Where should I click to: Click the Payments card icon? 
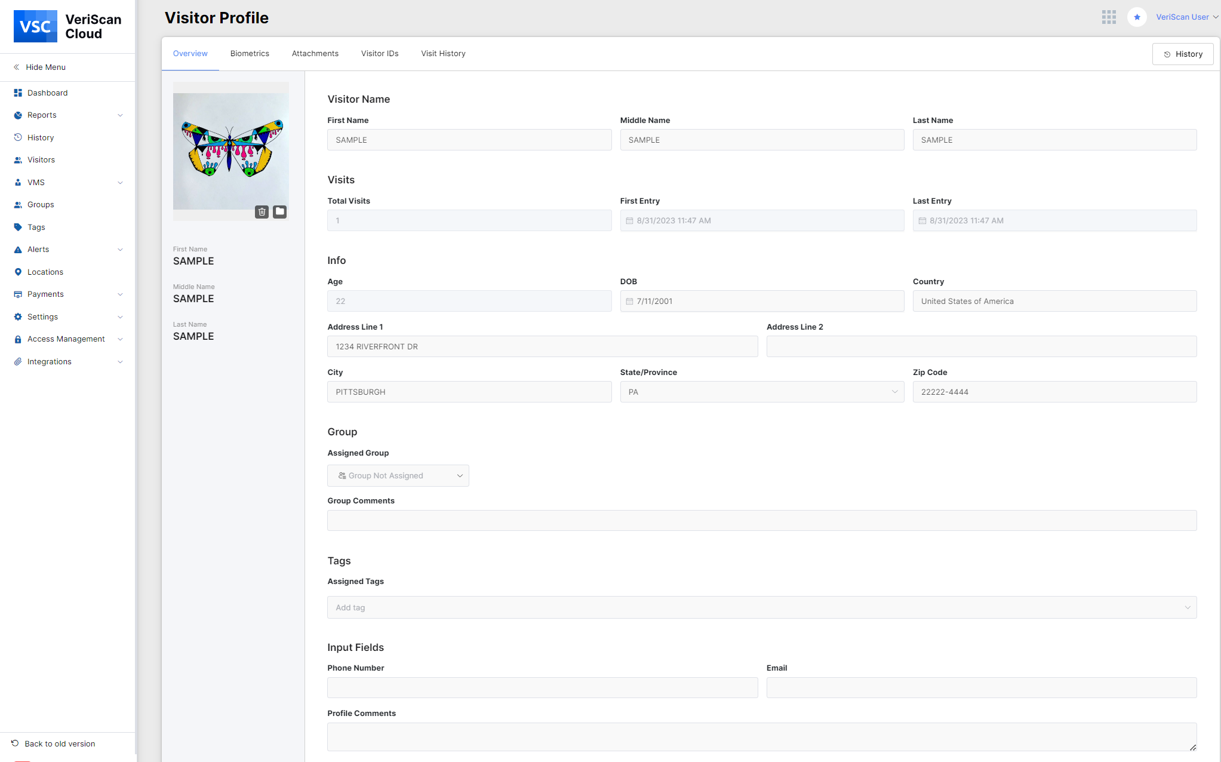pos(18,294)
